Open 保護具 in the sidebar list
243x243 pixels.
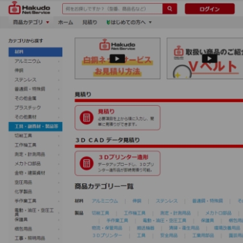(35, 220)
